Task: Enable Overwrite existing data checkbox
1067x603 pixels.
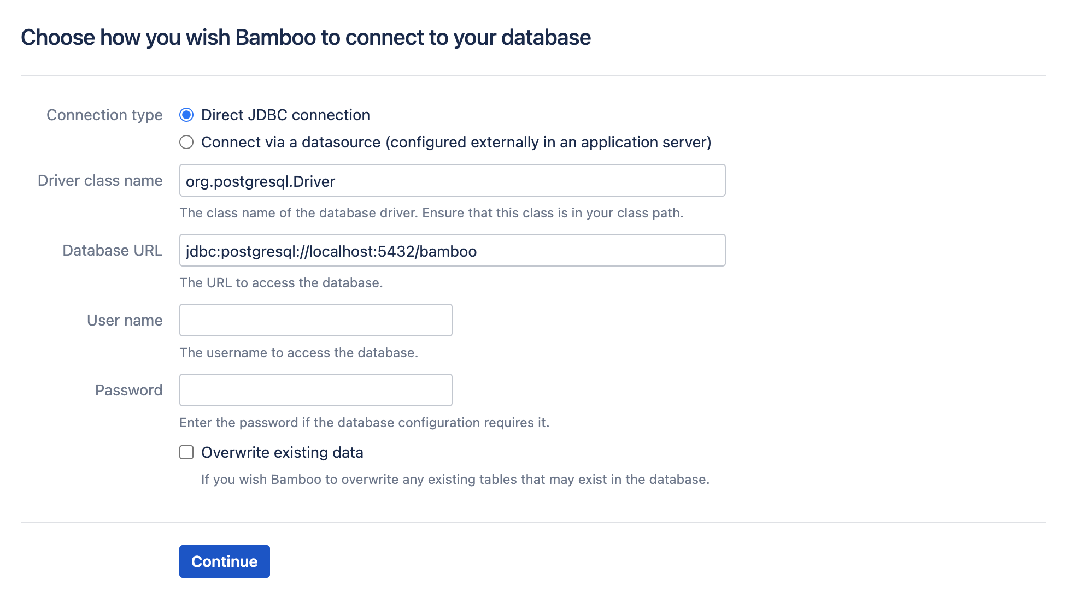Action: tap(186, 452)
